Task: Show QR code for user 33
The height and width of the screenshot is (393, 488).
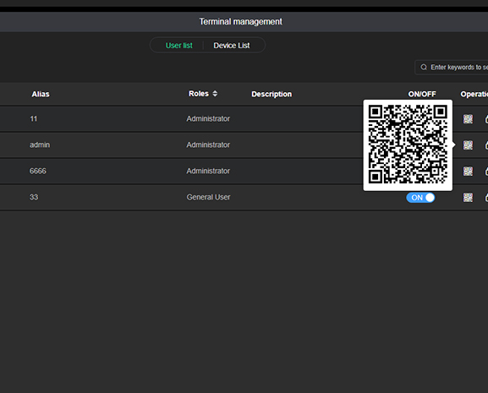Action: coord(468,197)
